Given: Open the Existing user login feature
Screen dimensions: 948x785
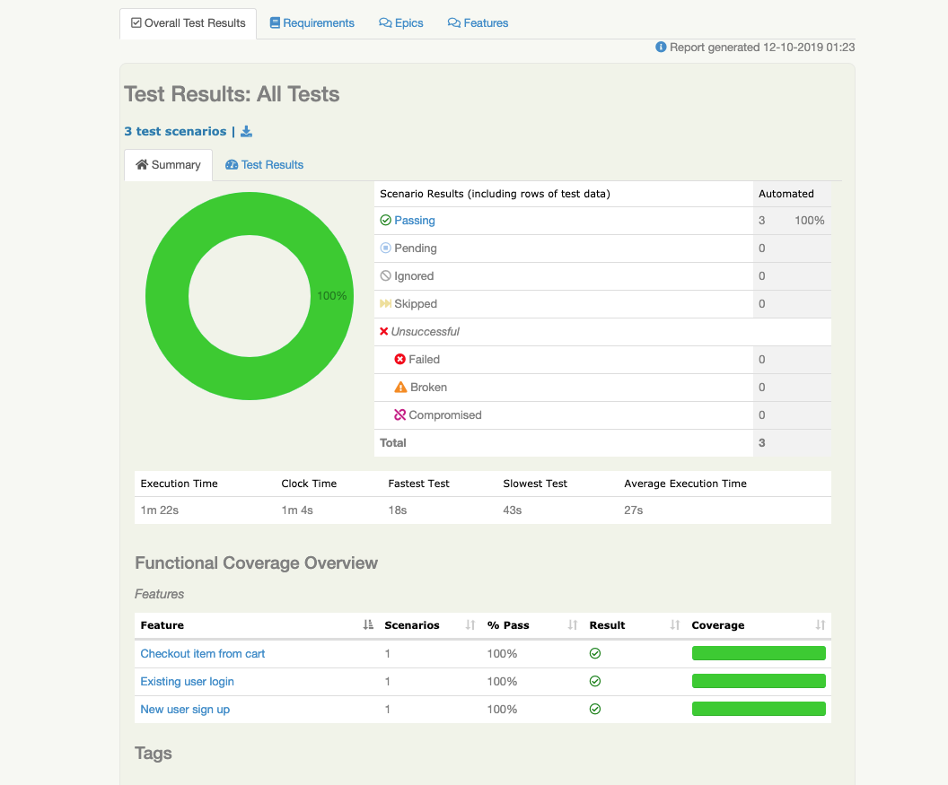Looking at the screenshot, I should tap(188, 682).
